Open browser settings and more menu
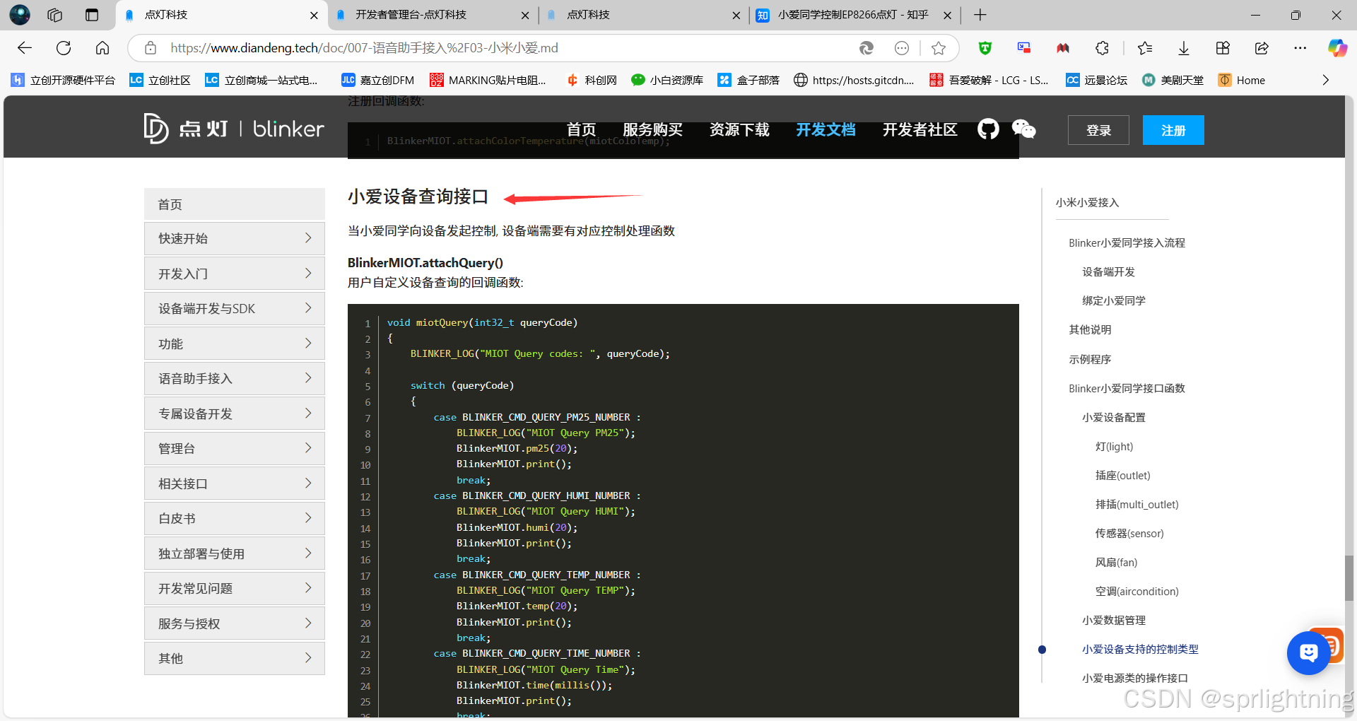This screenshot has width=1357, height=721. (x=1300, y=48)
